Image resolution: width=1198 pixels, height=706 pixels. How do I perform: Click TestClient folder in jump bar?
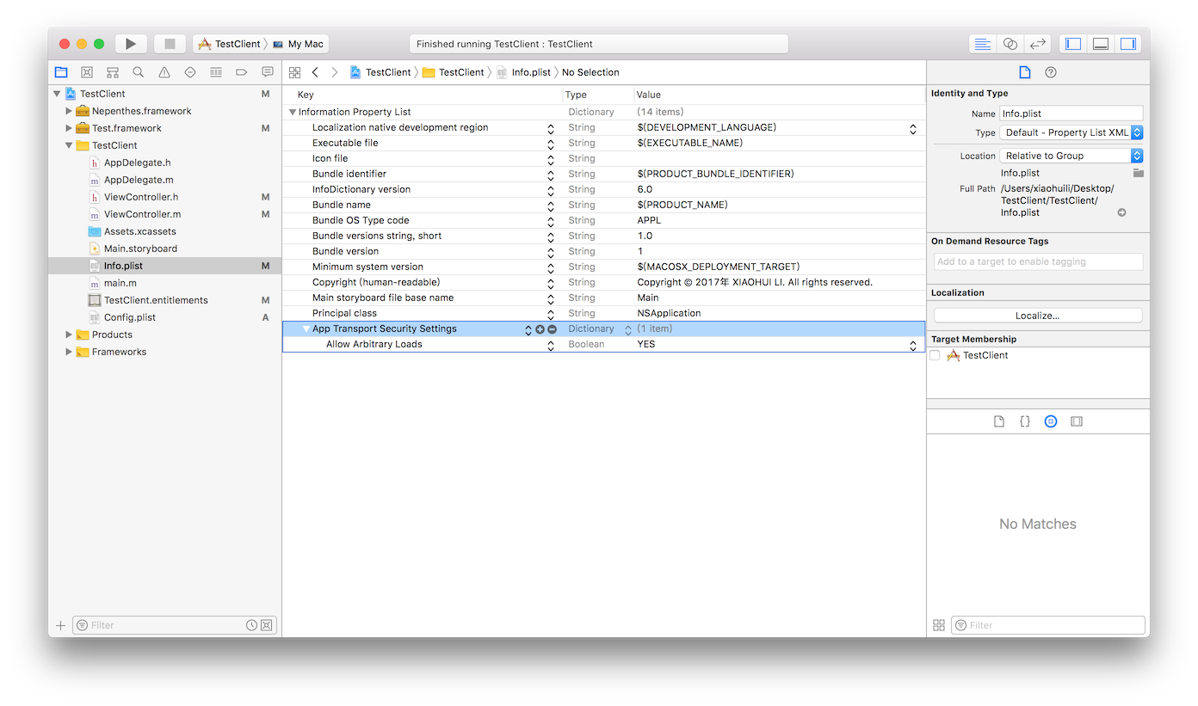pyautogui.click(x=454, y=72)
